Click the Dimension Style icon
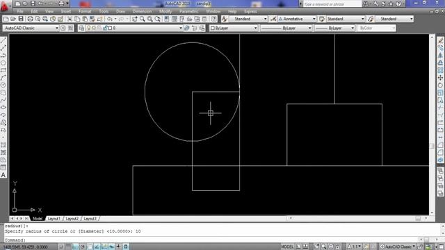445x250 pixels. pos(273,19)
